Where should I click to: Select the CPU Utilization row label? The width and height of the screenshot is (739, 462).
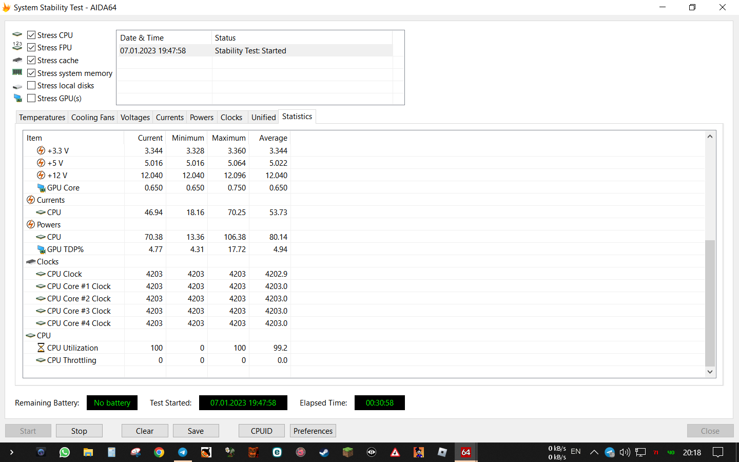72,348
